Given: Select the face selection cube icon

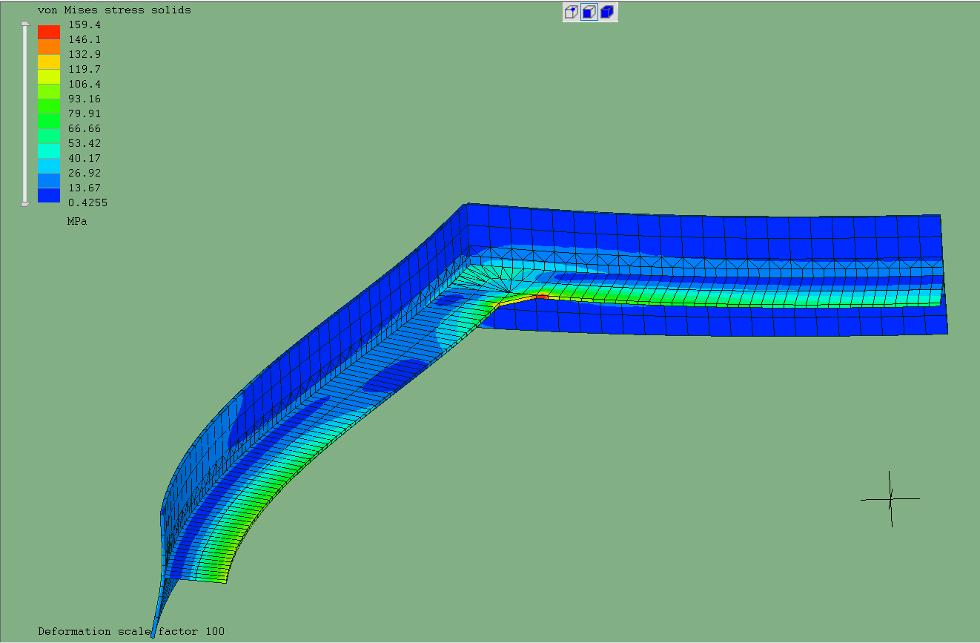Looking at the screenshot, I should pyautogui.click(x=589, y=12).
